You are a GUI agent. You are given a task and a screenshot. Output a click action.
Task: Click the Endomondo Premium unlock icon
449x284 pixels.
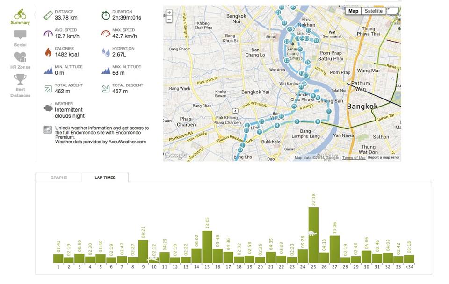(x=48, y=130)
